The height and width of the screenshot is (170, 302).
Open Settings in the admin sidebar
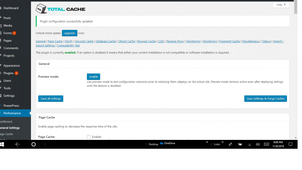click(x=9, y=96)
